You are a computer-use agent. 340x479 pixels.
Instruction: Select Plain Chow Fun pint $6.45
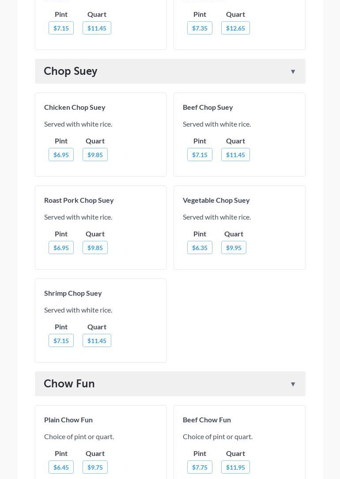coord(61,467)
